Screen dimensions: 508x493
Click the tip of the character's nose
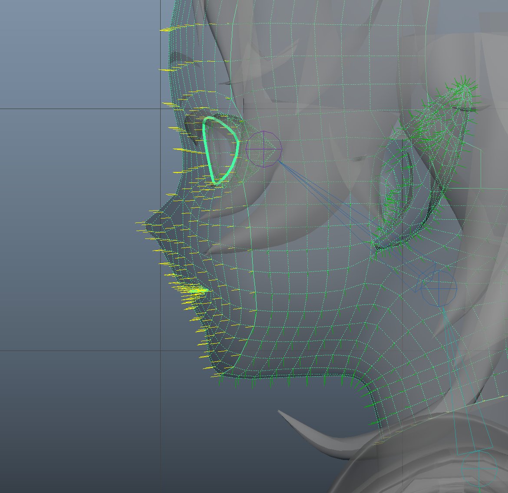146,224
